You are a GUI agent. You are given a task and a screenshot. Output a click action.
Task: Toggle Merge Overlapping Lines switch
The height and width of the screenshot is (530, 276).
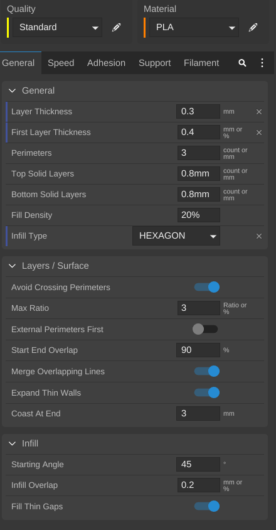pos(207,371)
